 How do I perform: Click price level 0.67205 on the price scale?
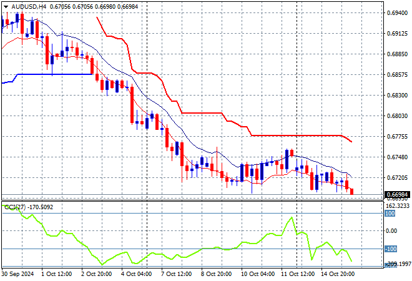click(398, 178)
